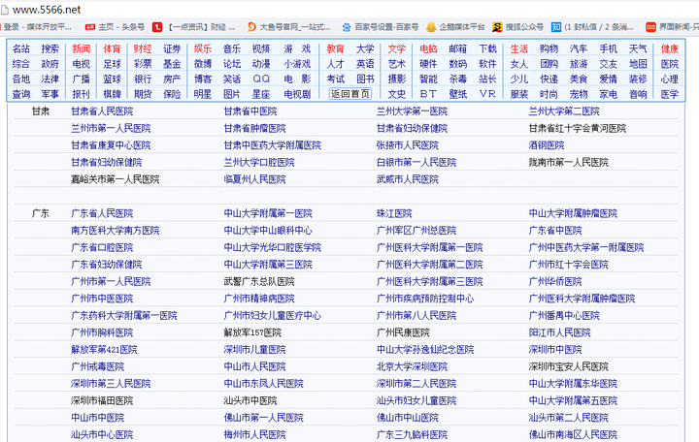Image resolution: width=699 pixels, height=442 pixels.
Task: Open the 一点资讯 bookmark red icon
Action: click(157, 27)
